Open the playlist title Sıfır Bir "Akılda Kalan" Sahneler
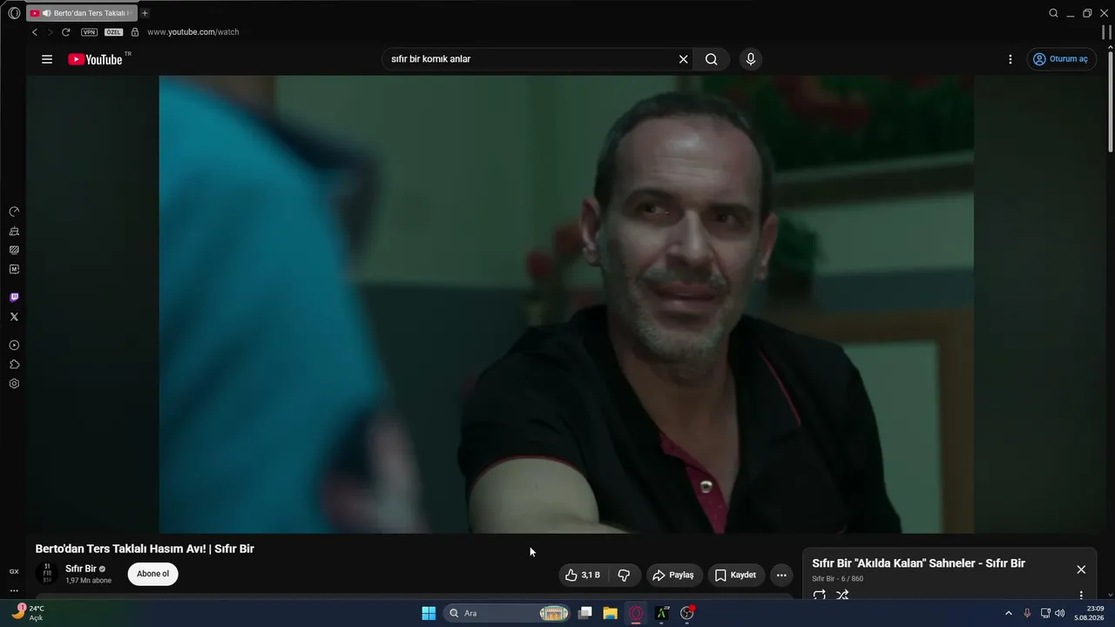 (x=918, y=563)
